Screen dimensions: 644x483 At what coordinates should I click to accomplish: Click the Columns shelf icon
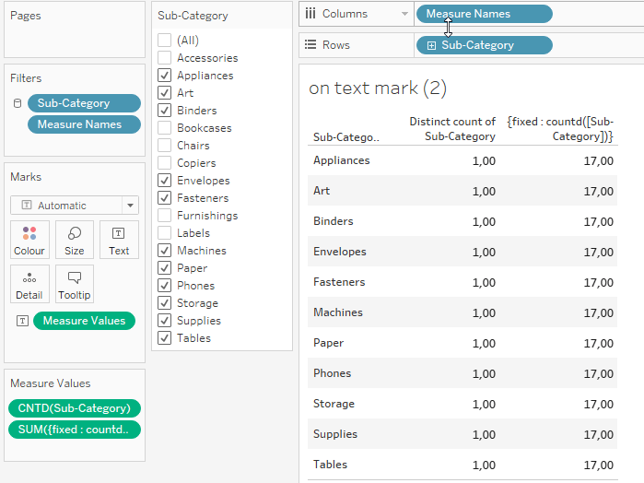pos(310,14)
